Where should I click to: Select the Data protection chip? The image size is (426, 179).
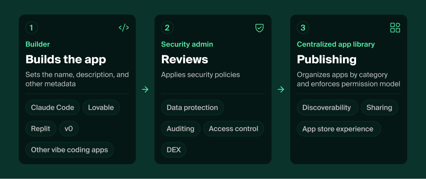(x=192, y=107)
